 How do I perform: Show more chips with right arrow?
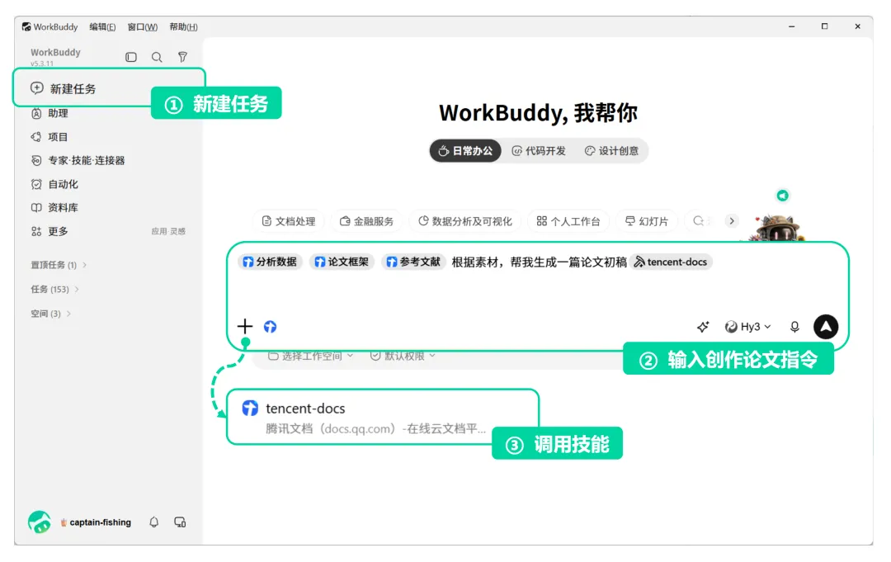coord(732,221)
